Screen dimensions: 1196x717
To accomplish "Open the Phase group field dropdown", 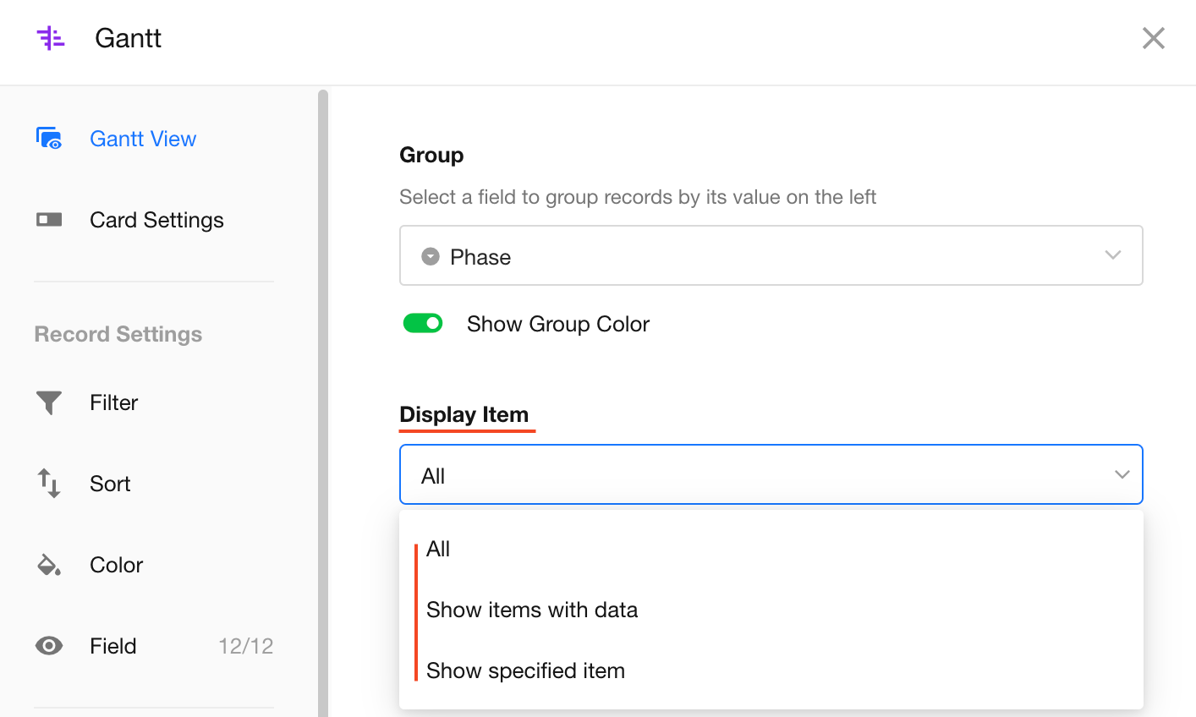I will pos(770,256).
